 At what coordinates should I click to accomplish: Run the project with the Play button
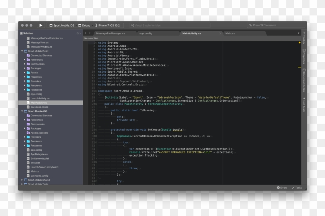tap(41, 25)
